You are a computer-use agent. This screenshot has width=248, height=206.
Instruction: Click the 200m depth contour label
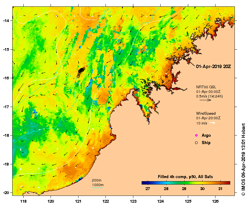[97, 180]
